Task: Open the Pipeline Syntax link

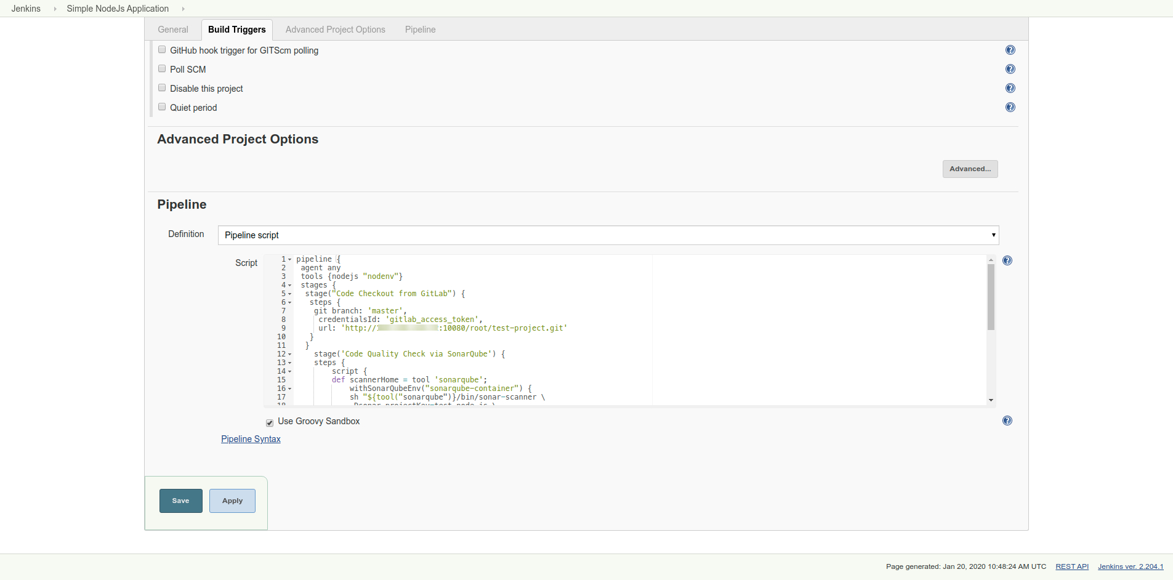Action: click(251, 439)
